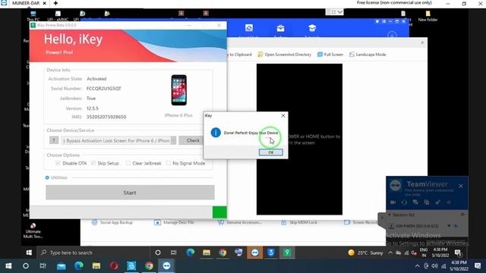Click the serial number FCCQR2U1G5QT
The image size is (486, 273).
click(x=104, y=89)
